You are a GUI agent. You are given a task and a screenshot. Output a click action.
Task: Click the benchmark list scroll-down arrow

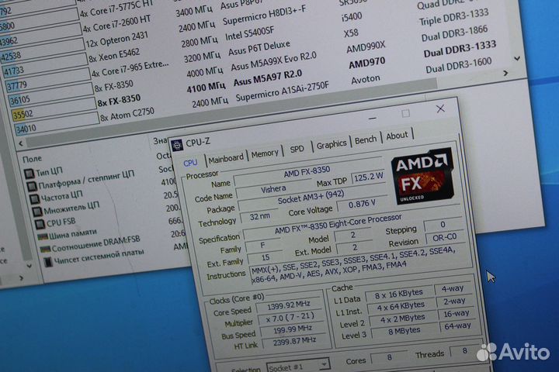(x=517, y=58)
